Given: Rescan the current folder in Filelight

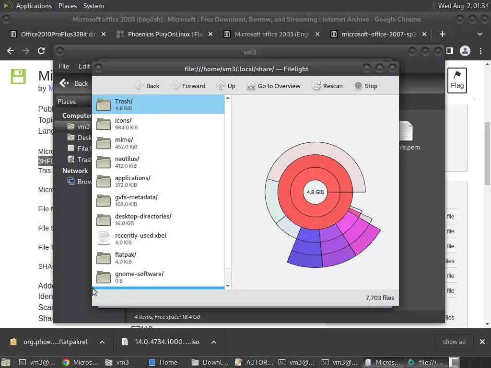Looking at the screenshot, I should (x=327, y=86).
